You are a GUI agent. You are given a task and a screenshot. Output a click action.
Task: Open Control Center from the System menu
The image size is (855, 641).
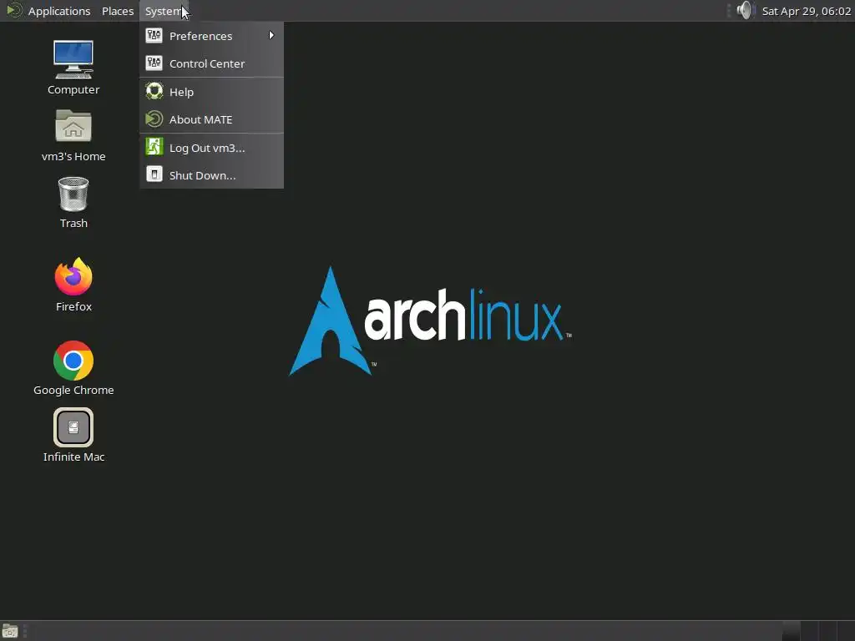(211, 63)
